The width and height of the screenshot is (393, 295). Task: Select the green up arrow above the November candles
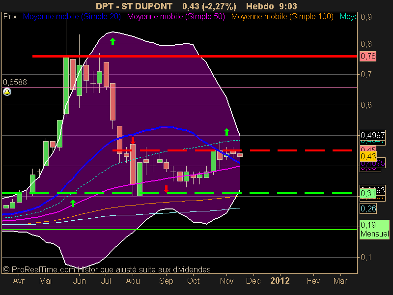pos(226,132)
